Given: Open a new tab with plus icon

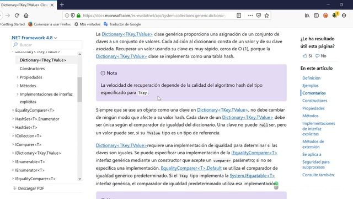Looking at the screenshot, I should 62,5.
